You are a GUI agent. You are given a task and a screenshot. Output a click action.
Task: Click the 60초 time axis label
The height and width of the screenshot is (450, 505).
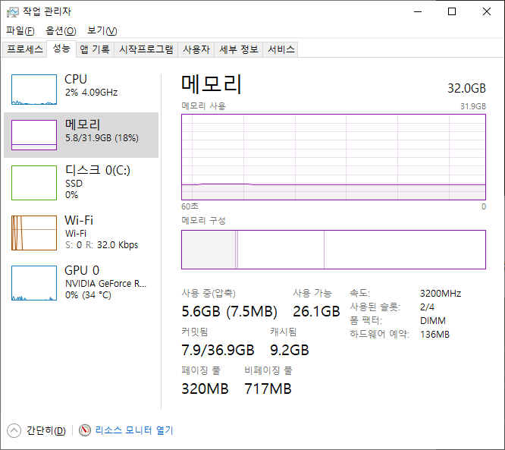[x=190, y=206]
